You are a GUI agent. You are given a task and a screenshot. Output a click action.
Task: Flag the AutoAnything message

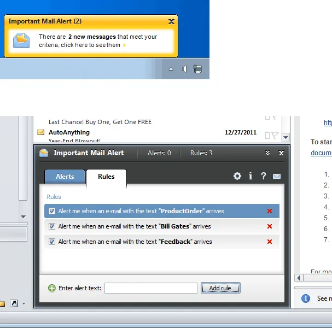275,135
